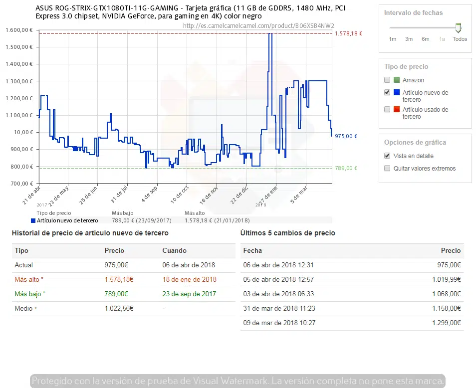Click the 1.068,00€ price change value
The height and width of the screenshot is (388, 476).
pyautogui.click(x=447, y=294)
